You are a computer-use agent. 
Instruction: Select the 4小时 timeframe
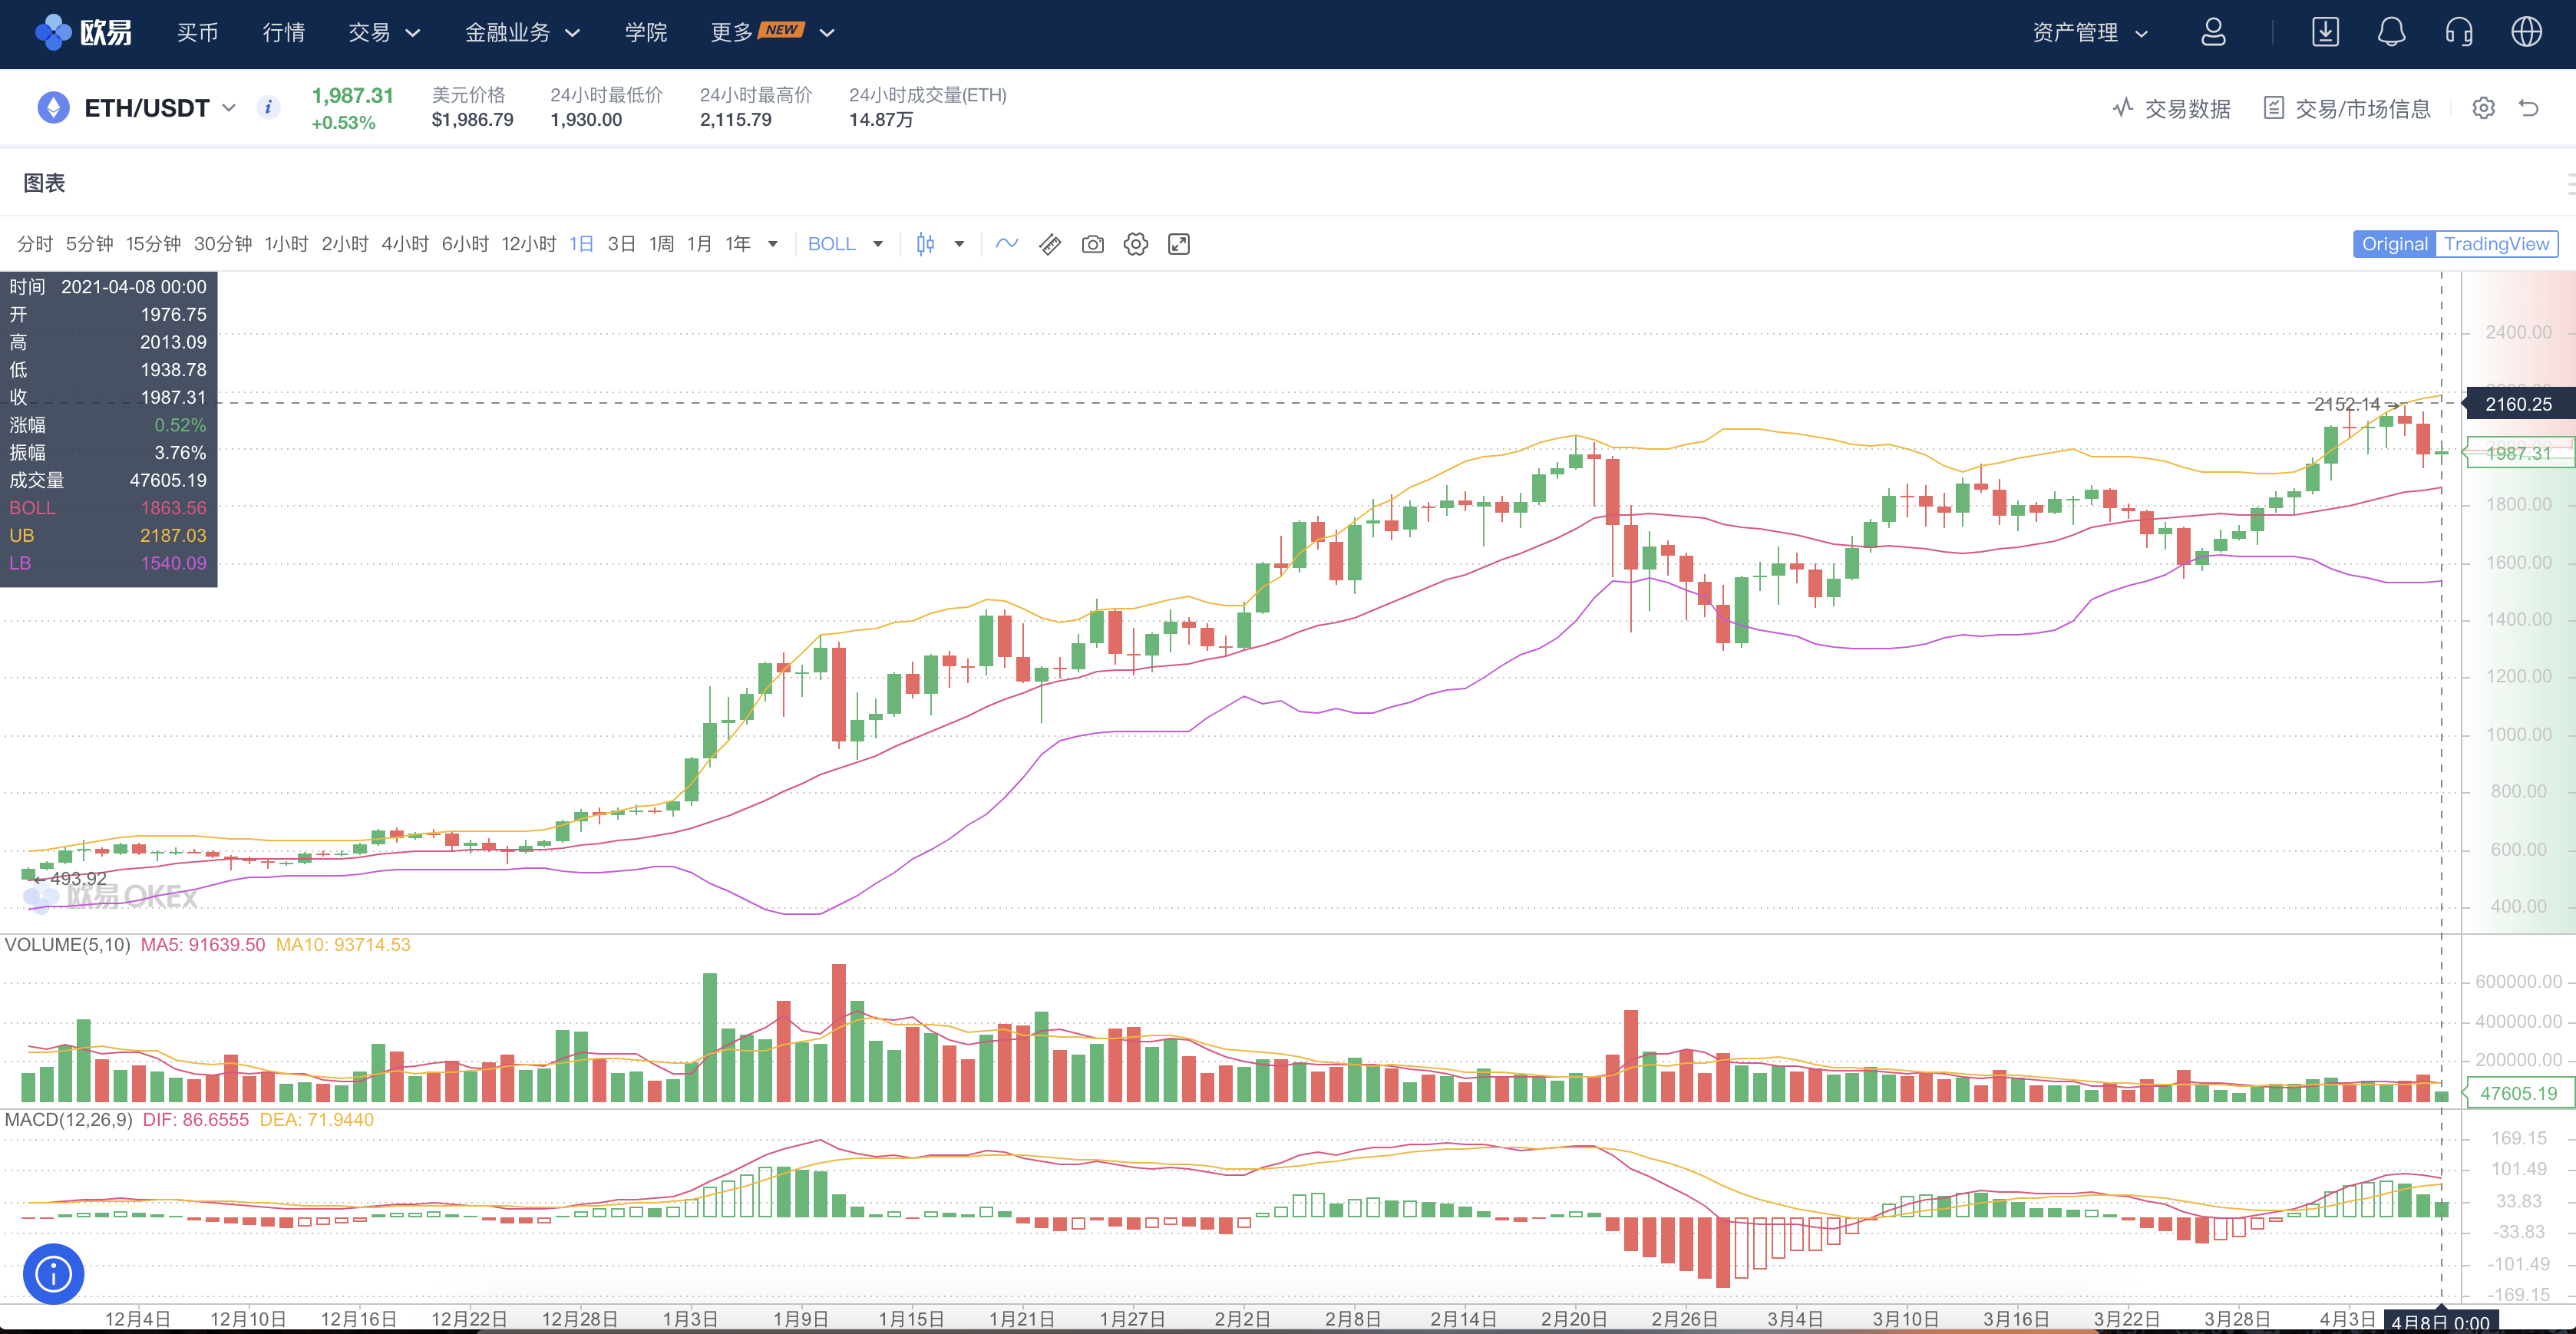click(x=404, y=244)
